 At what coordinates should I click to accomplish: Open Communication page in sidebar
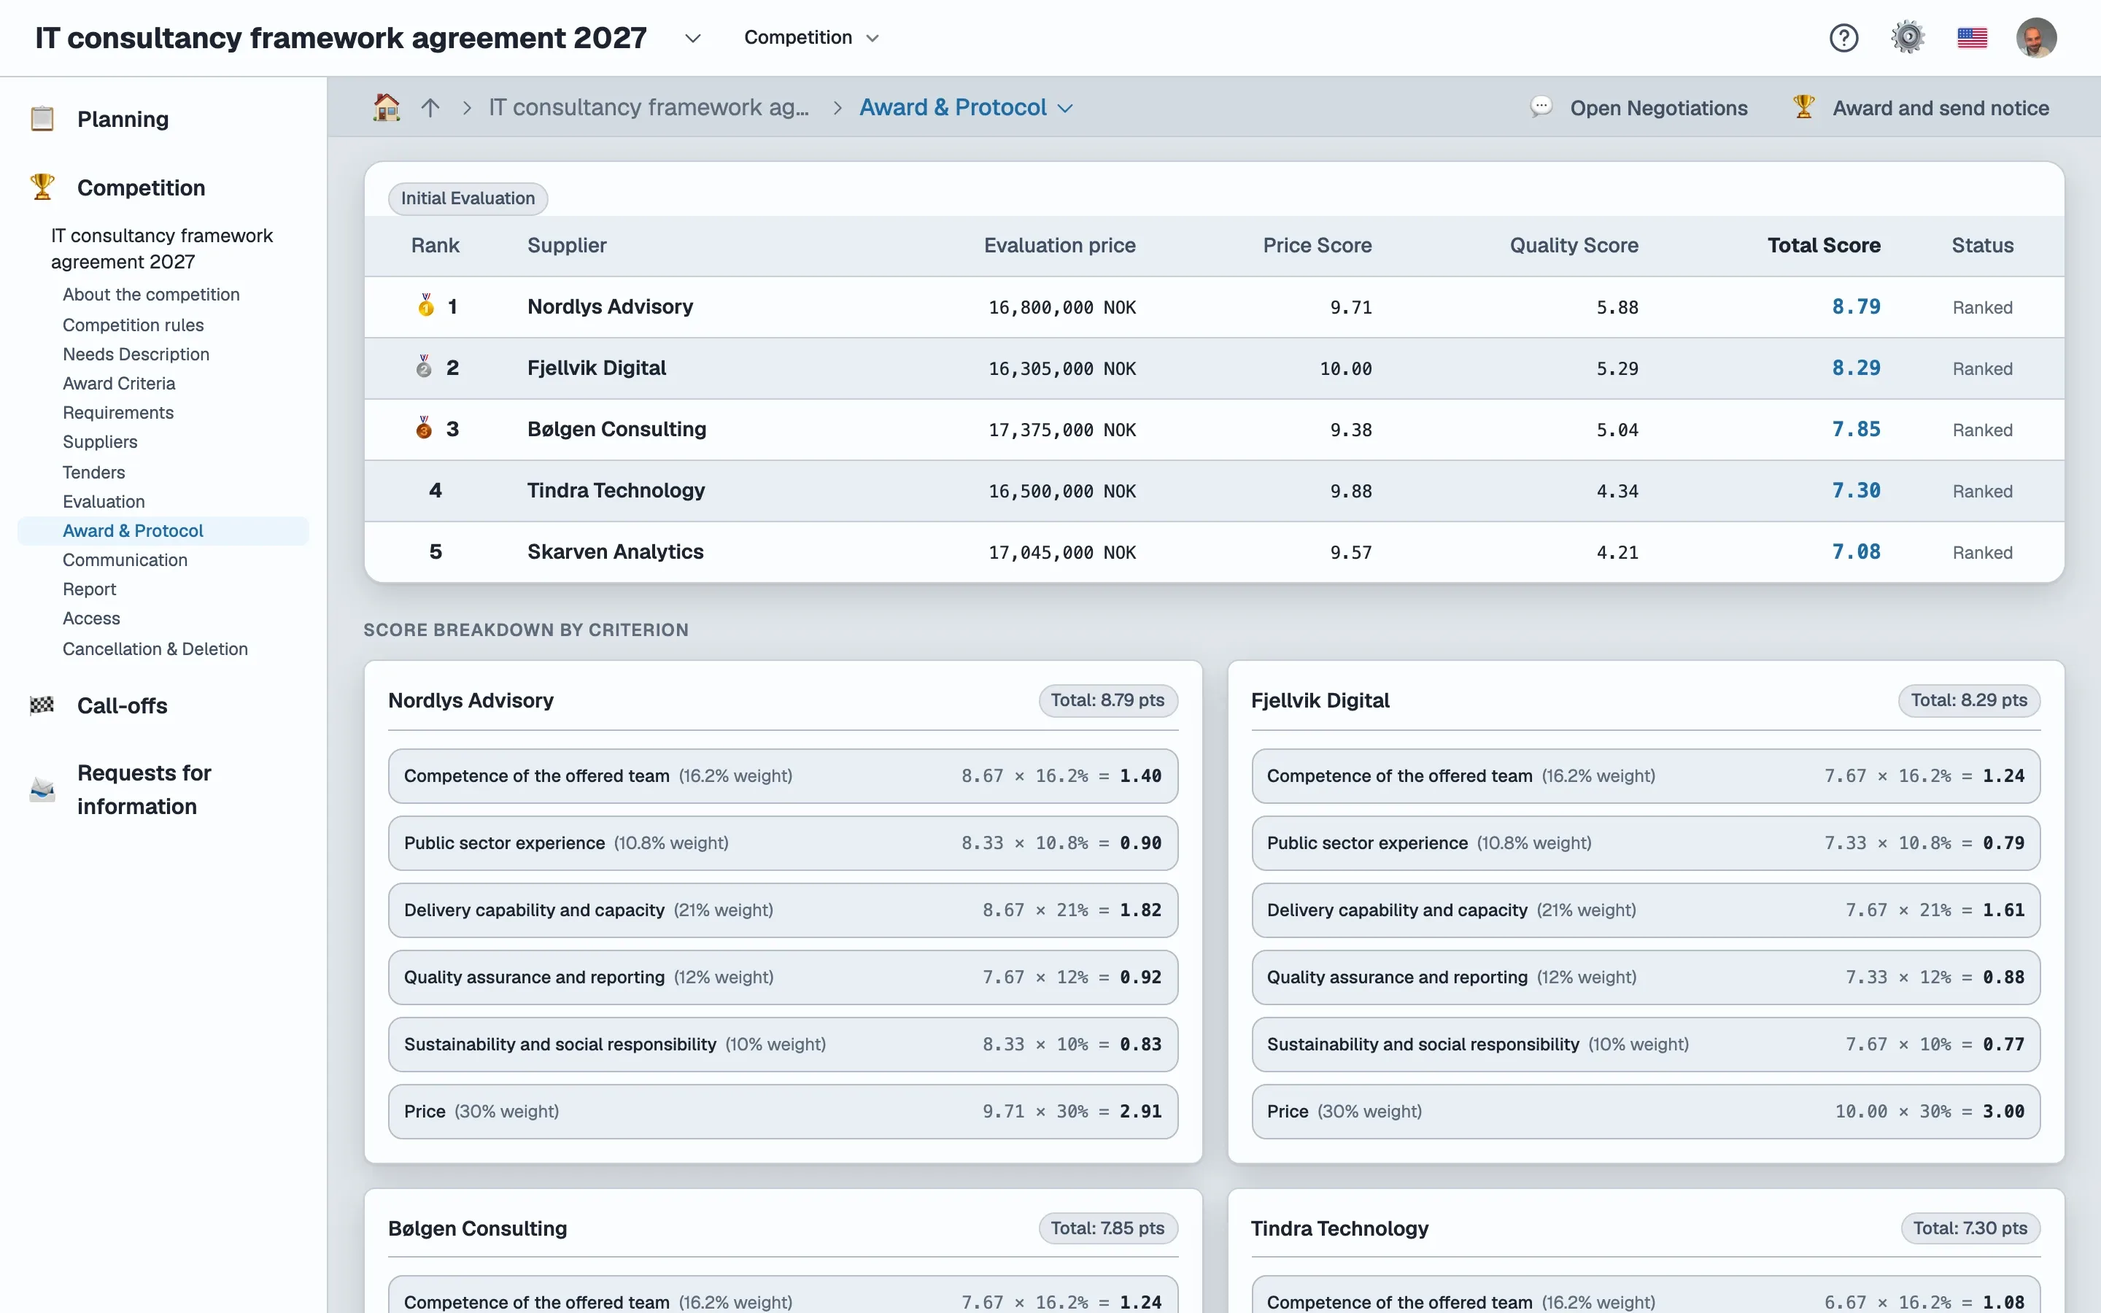click(125, 559)
